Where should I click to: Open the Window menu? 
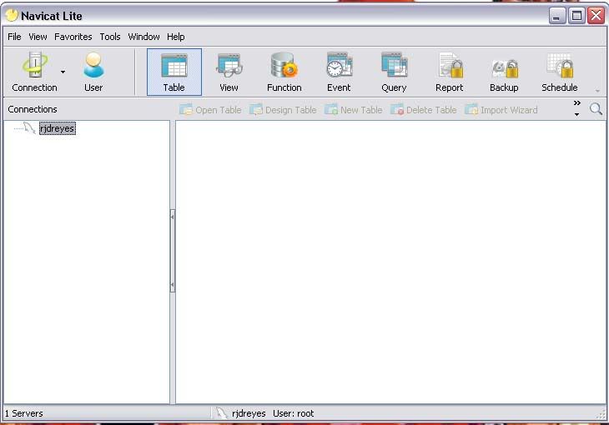(143, 37)
